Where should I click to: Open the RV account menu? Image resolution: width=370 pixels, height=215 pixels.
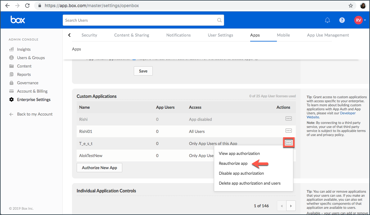(360, 20)
